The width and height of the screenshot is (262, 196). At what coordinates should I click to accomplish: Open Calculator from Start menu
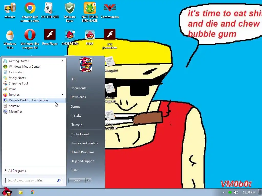(34, 72)
